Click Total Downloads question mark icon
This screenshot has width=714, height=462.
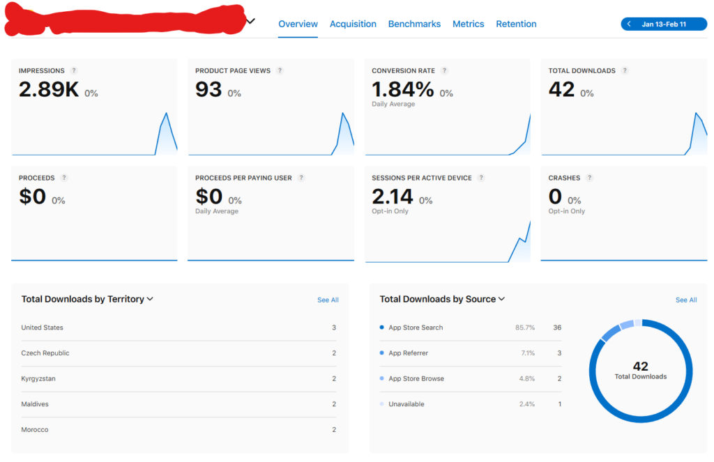(625, 70)
